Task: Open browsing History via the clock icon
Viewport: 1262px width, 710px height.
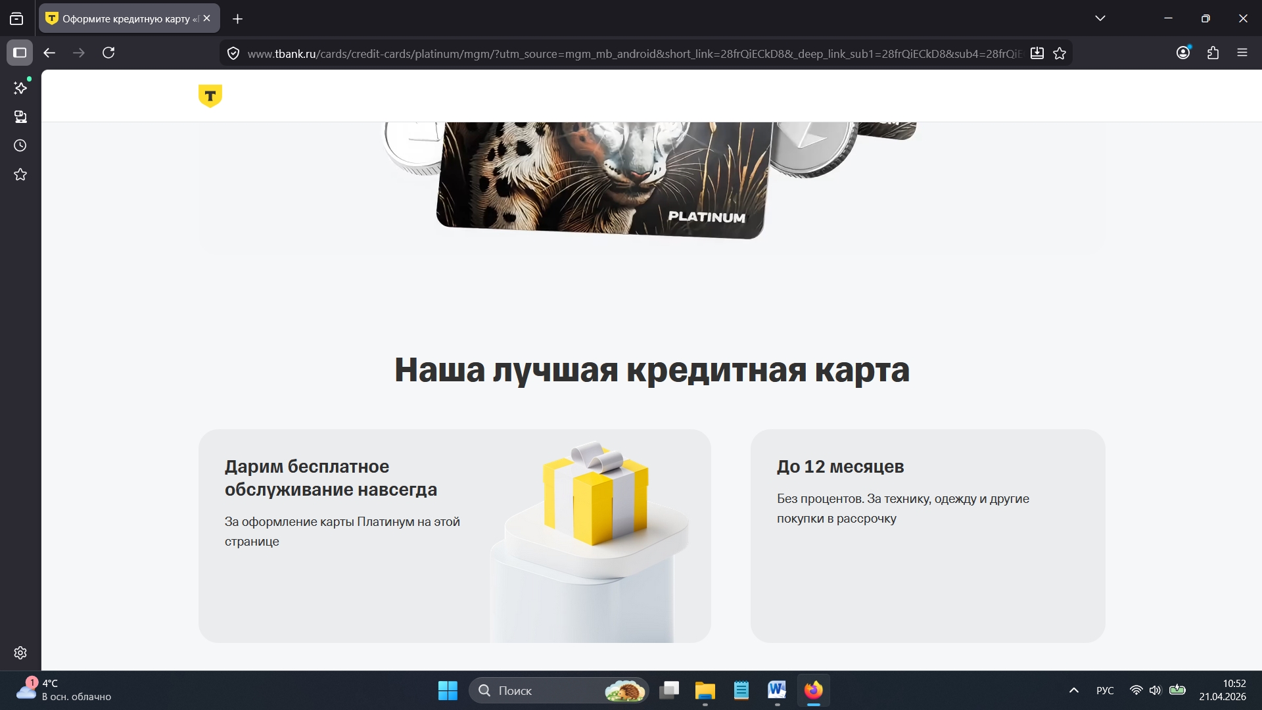Action: point(20,146)
